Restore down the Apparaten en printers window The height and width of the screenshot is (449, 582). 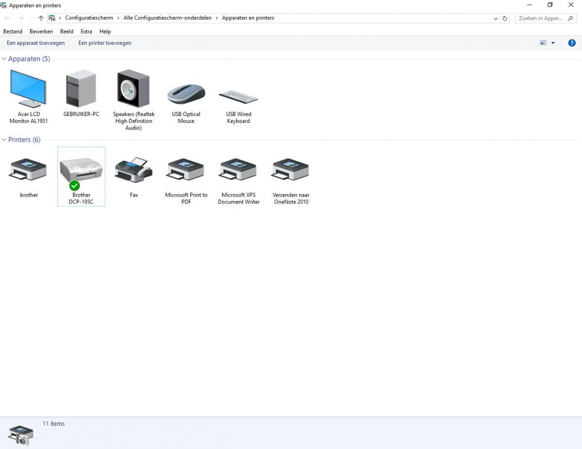pyautogui.click(x=550, y=5)
